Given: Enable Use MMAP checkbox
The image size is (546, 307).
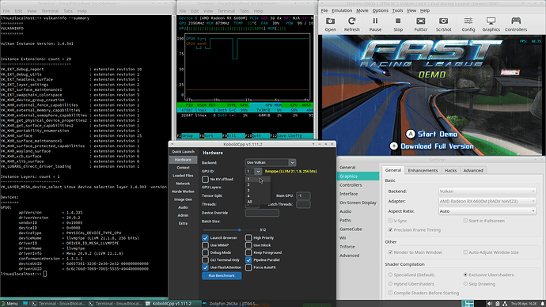Looking at the screenshot, I should (205, 245).
